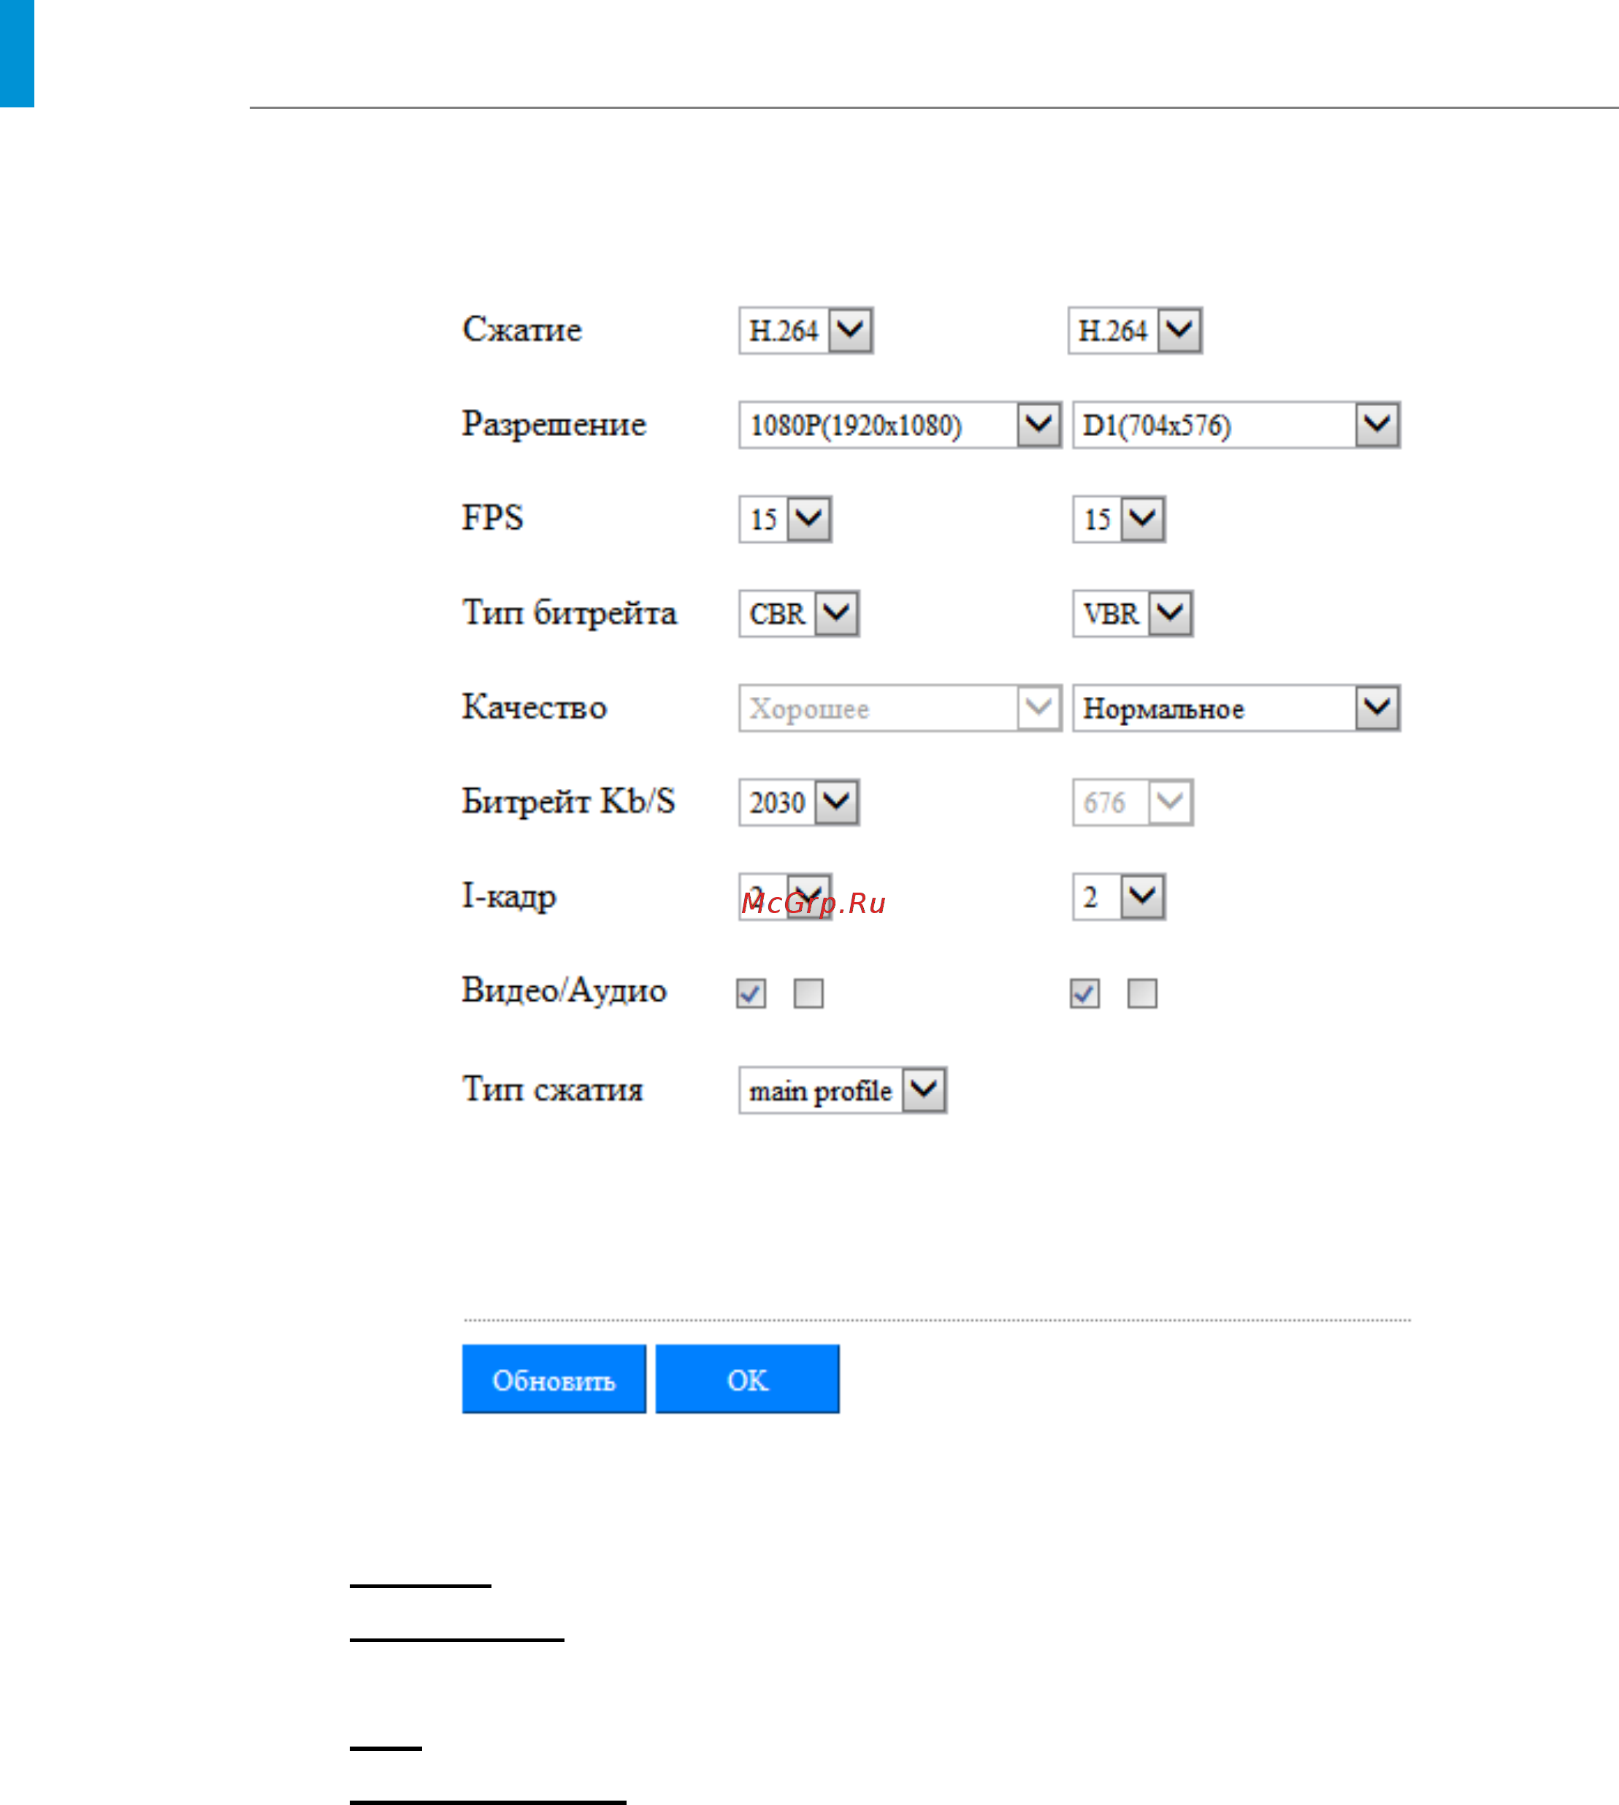Click the Битрейт Kb/S label
Image resolution: width=1619 pixels, height=1805 pixels.
(568, 801)
